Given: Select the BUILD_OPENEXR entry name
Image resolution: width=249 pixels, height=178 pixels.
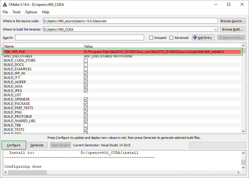Looking at the screenshot, I should [x=17, y=99].
